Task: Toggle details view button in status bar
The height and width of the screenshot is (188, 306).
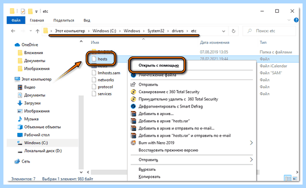Action: point(288,178)
